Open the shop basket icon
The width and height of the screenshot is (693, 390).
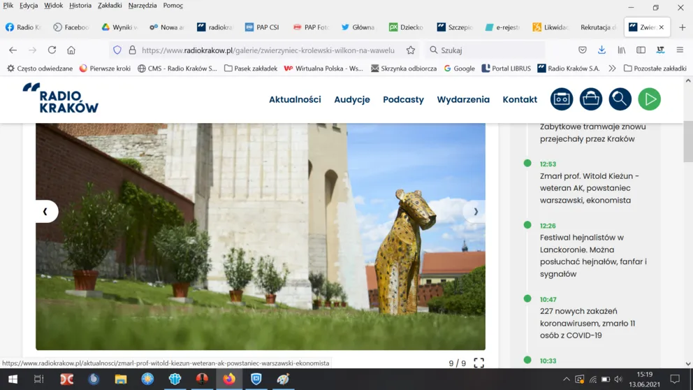coord(591,99)
